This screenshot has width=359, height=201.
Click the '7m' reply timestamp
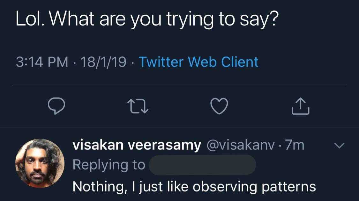click(x=295, y=145)
